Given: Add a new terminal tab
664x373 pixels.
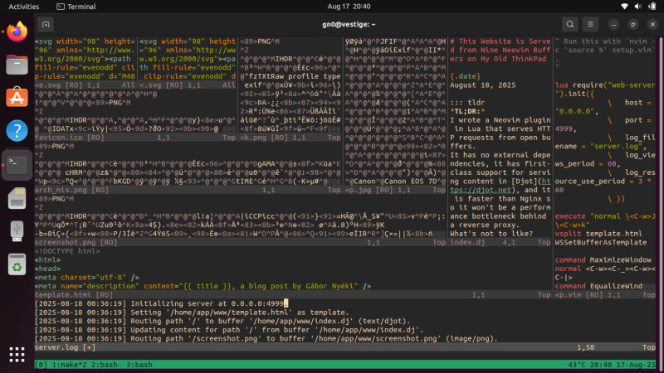Looking at the screenshot, I should click(x=44, y=25).
